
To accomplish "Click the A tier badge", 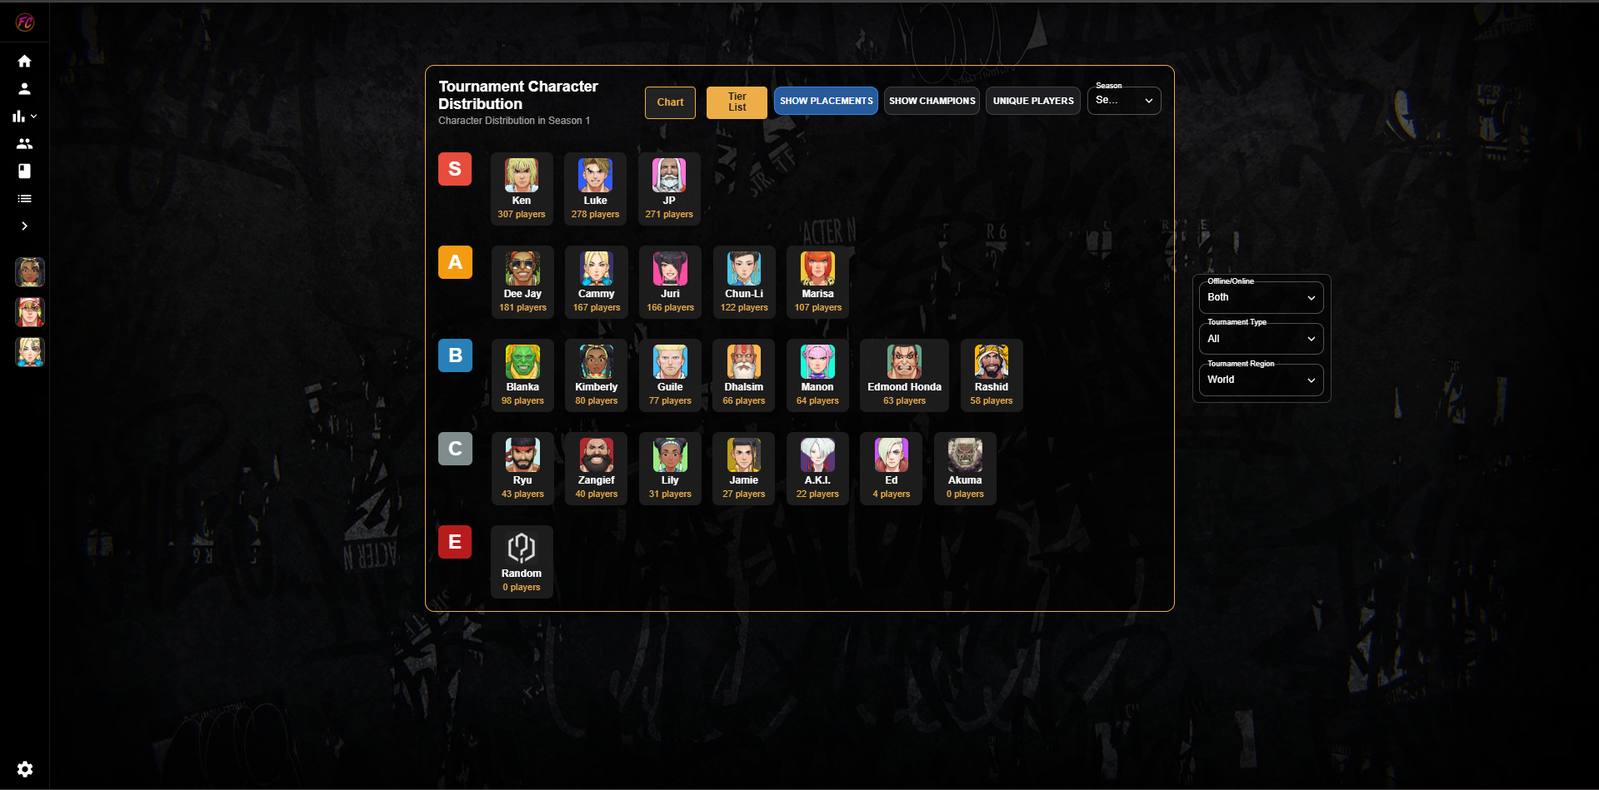I will point(455,262).
